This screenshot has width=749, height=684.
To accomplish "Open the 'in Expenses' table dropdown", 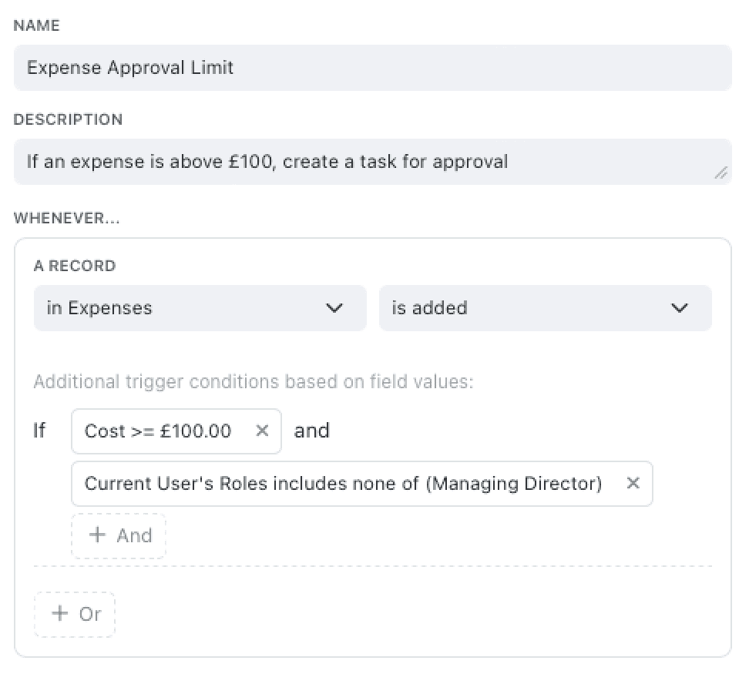I will point(200,308).
